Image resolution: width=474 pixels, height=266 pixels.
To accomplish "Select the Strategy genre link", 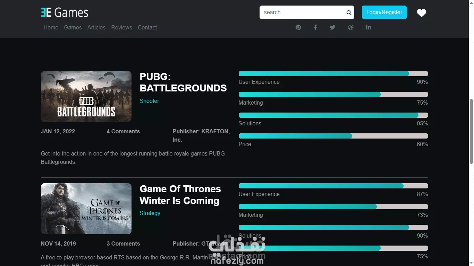I will pyautogui.click(x=150, y=213).
